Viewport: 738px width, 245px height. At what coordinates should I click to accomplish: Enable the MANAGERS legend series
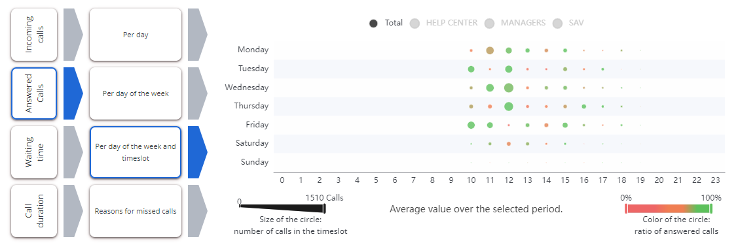click(x=515, y=23)
